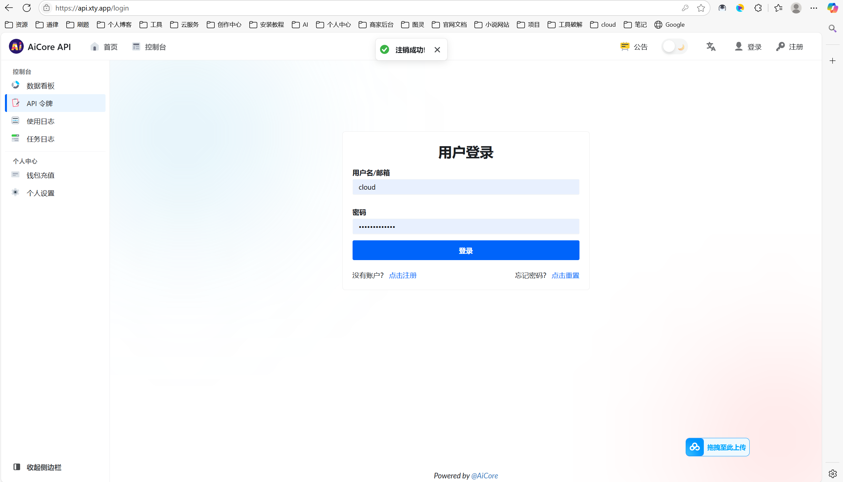Open the 数据看板 dashboard icon
The image size is (843, 482).
[x=15, y=85]
